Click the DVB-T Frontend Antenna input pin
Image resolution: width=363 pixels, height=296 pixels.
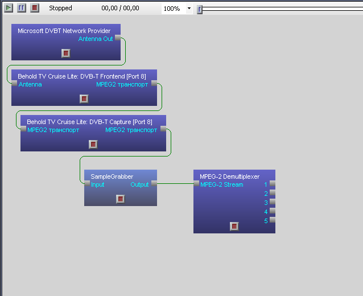tap(15, 84)
